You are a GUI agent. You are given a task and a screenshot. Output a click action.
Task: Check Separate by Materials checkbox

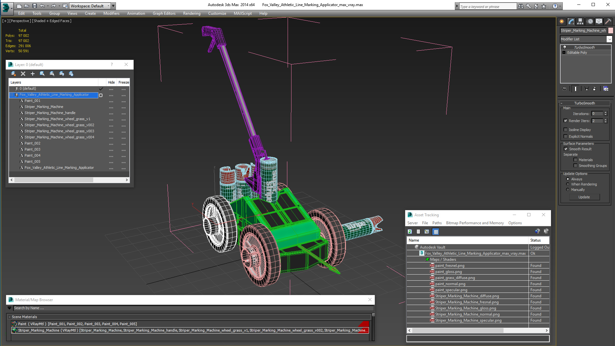(575, 160)
